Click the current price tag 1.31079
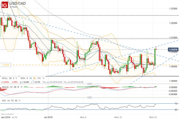Viewport: 179px width, 119px height. [173, 49]
